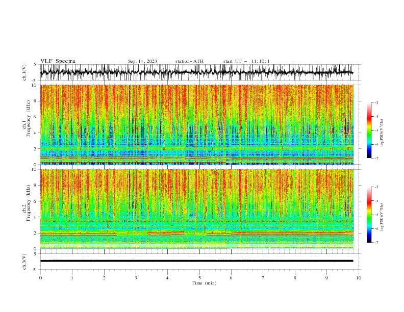Screen dimensions: 404x312
Task: Click the 'start UT = 11:10:1' text
Action: (246, 61)
